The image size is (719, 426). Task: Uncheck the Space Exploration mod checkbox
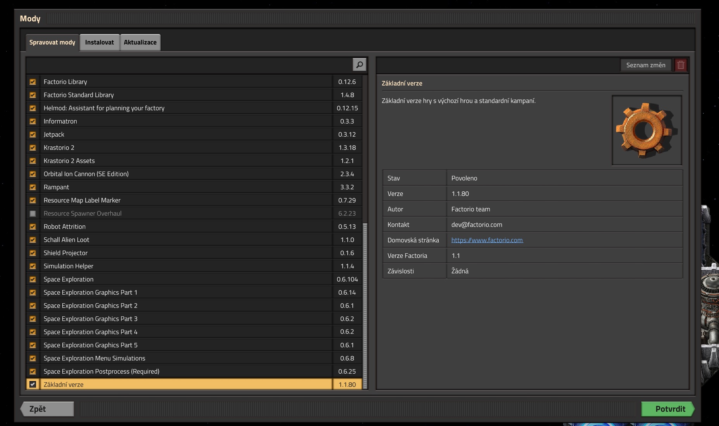(x=33, y=279)
